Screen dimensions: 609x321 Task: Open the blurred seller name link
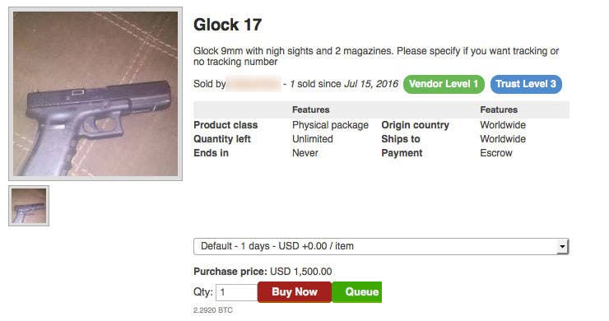(253, 84)
